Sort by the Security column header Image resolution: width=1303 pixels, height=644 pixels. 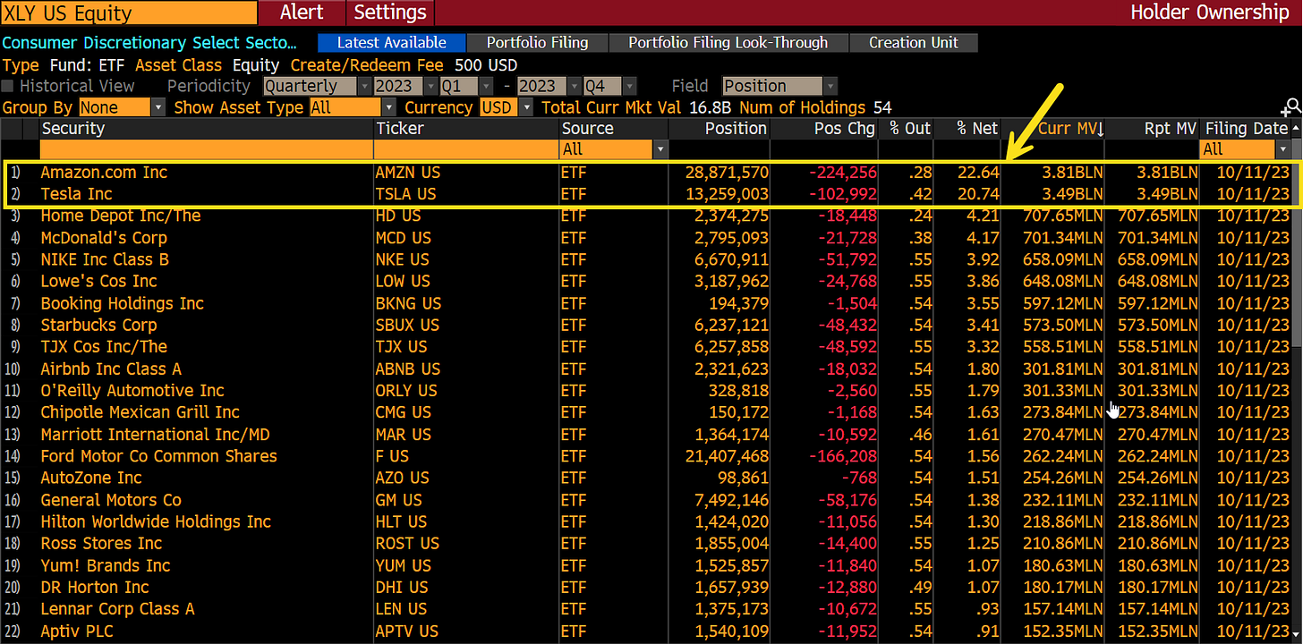pos(72,128)
